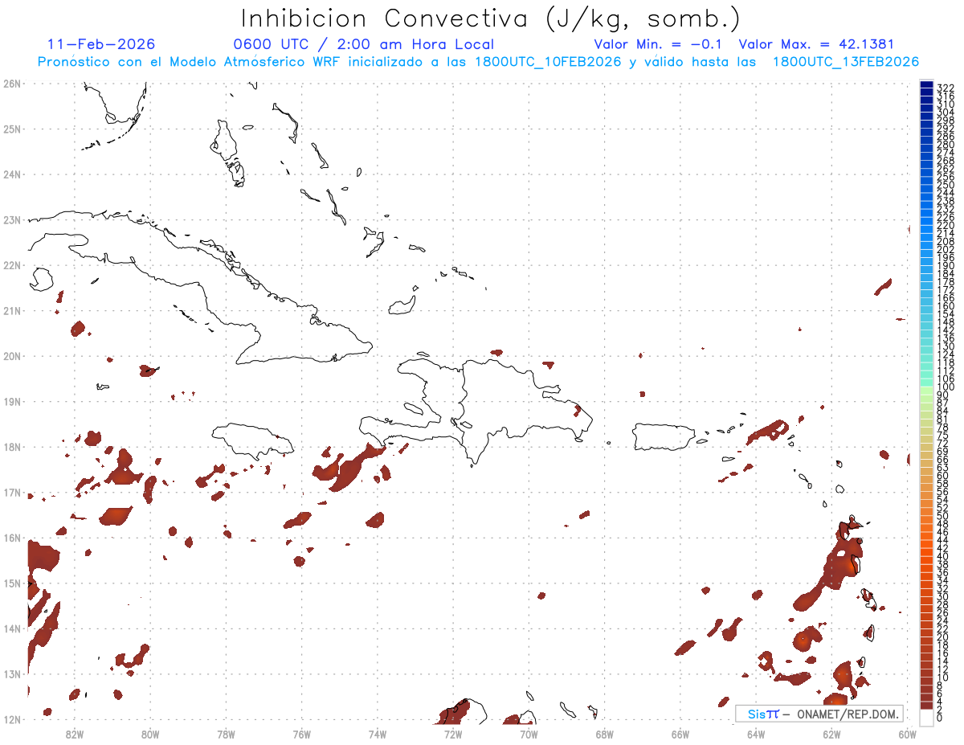Screen dimensions: 964x745
Task: Click the '18N' latitude label
Action: pyautogui.click(x=11, y=447)
